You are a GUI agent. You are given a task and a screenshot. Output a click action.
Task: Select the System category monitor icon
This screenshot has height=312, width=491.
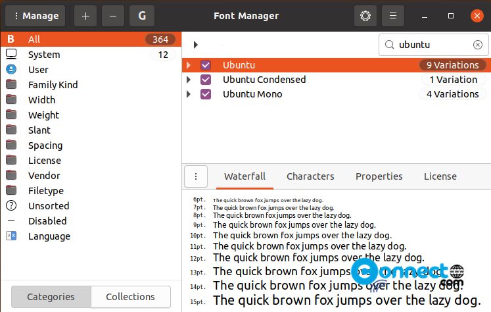pos(11,54)
